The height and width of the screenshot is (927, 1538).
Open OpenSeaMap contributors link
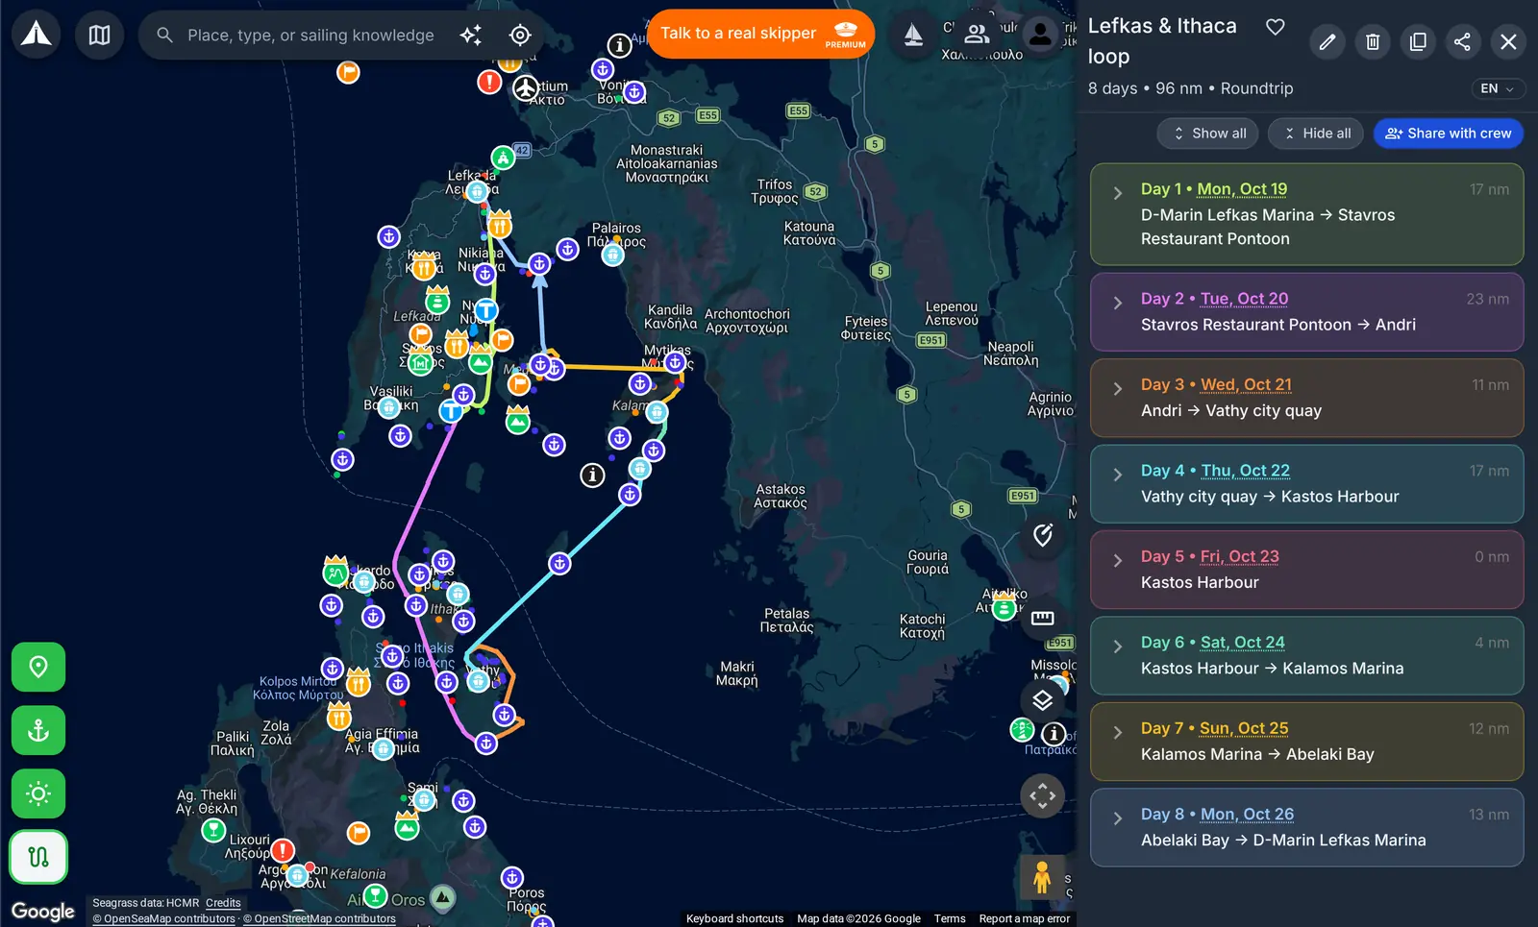tap(163, 919)
